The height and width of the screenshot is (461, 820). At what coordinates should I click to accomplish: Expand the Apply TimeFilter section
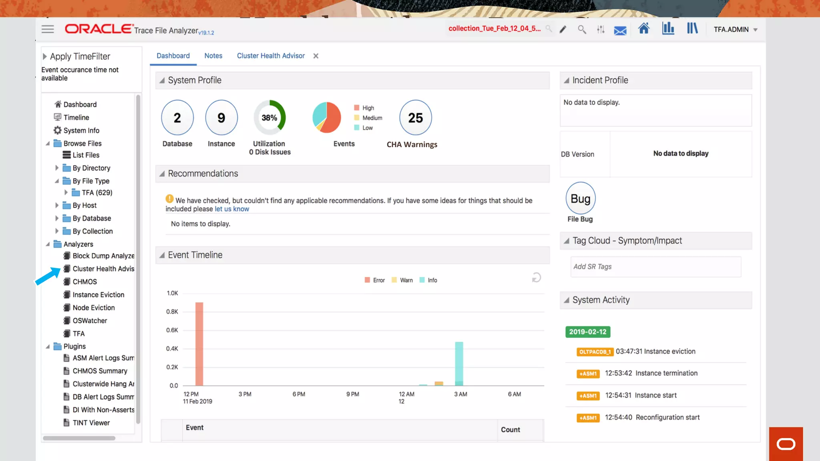click(x=45, y=56)
